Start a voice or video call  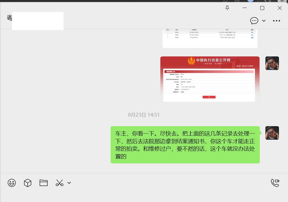click(275, 183)
